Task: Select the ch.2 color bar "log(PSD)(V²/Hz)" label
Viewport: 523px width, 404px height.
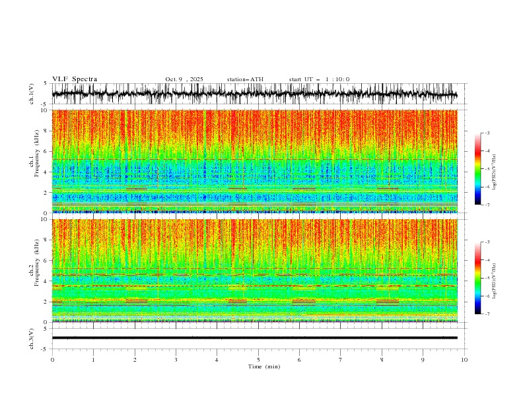Action: pos(495,281)
